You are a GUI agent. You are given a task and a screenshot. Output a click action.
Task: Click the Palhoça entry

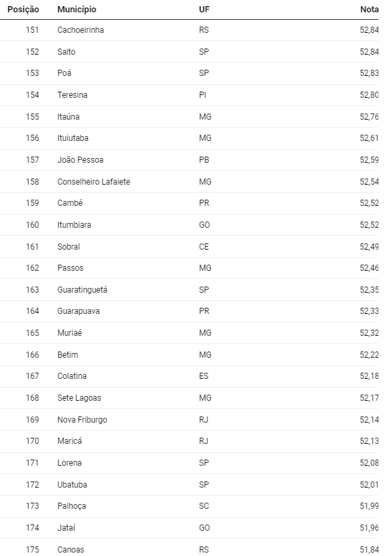[x=72, y=506]
